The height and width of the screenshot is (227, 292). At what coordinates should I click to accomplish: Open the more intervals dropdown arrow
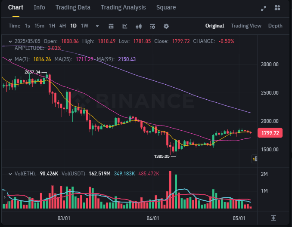tap(97, 26)
